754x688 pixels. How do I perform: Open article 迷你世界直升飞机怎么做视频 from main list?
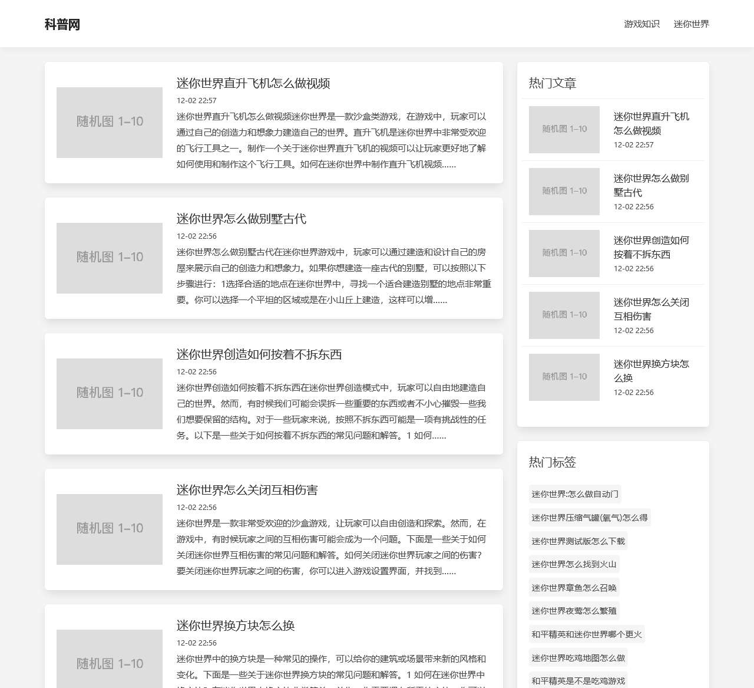click(x=253, y=83)
